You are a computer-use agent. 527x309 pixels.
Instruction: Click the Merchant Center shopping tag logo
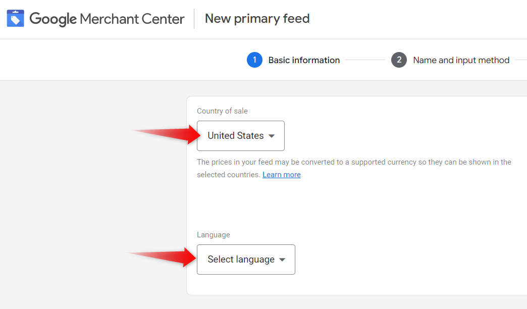point(16,18)
